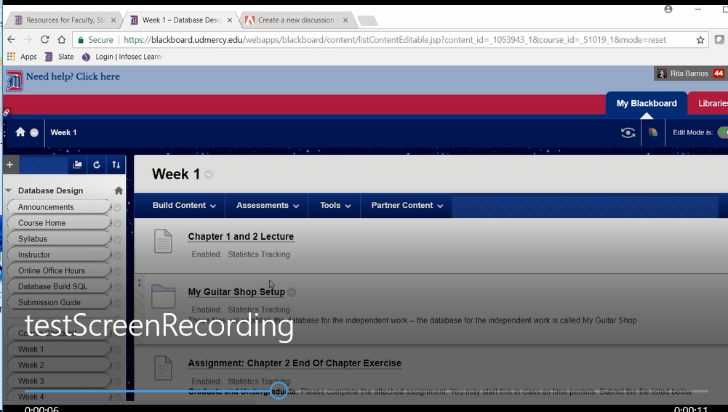Open the Build Content dropdown
This screenshot has height=412, width=728.
click(184, 206)
